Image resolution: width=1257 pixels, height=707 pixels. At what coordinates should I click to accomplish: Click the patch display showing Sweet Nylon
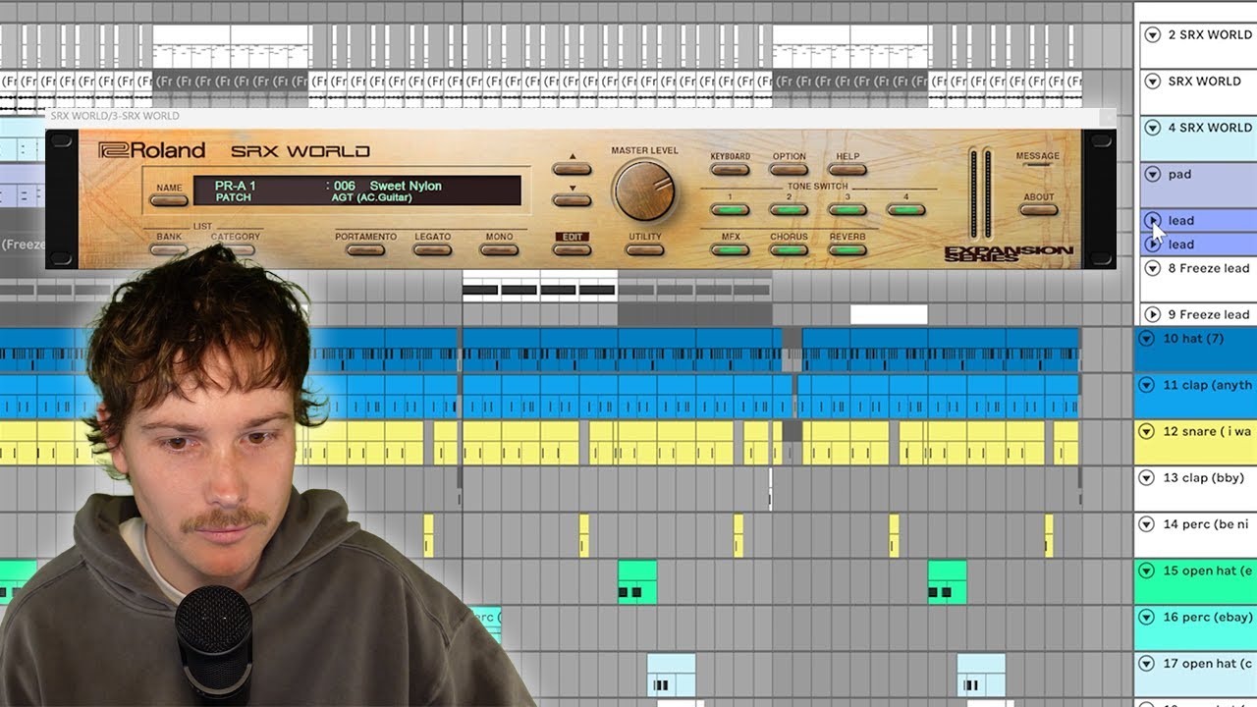pyautogui.click(x=356, y=190)
